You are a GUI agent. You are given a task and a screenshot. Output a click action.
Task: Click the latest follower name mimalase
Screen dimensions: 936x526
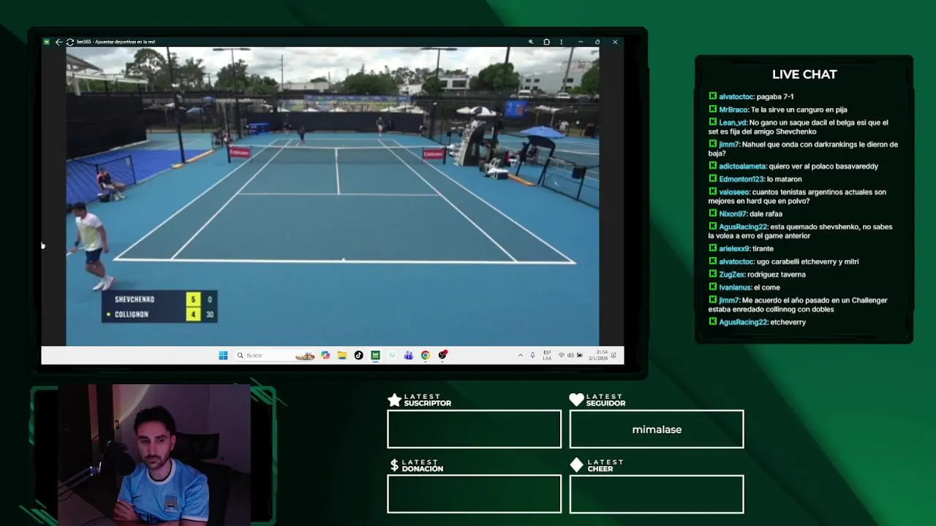pos(657,430)
